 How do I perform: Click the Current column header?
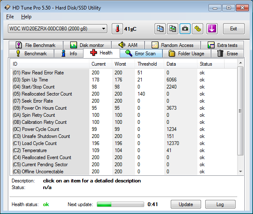101,64
